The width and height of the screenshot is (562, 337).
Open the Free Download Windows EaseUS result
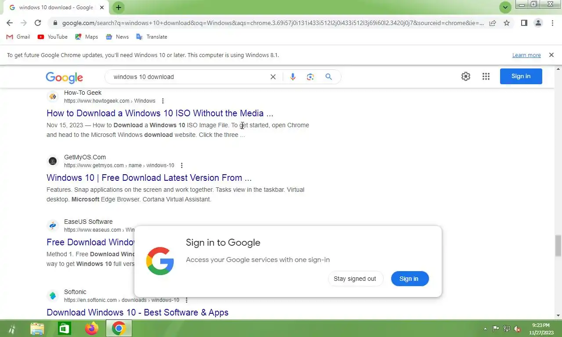pyautogui.click(x=90, y=242)
